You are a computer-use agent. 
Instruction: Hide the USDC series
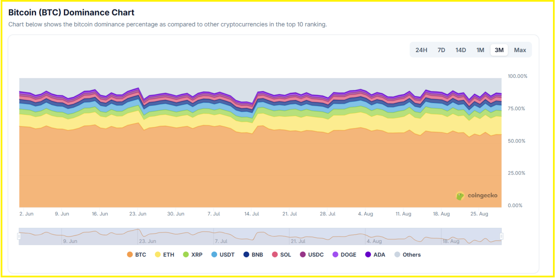coord(311,255)
